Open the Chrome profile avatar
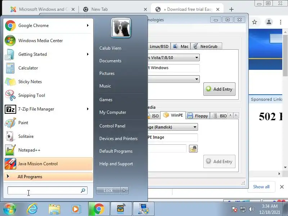288x216 pixels. (x=269, y=22)
